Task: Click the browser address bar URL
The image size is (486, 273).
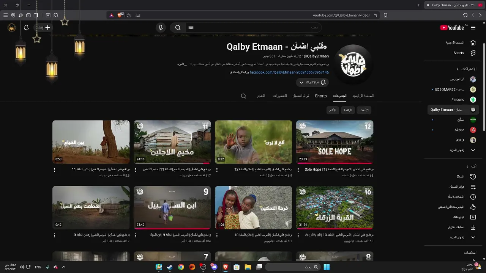Action: point(341,15)
